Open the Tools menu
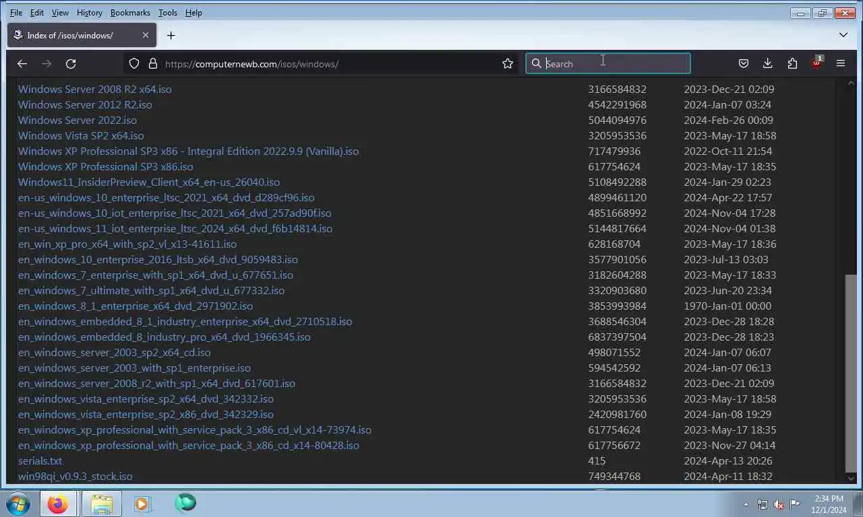This screenshot has width=863, height=517. pyautogui.click(x=168, y=13)
